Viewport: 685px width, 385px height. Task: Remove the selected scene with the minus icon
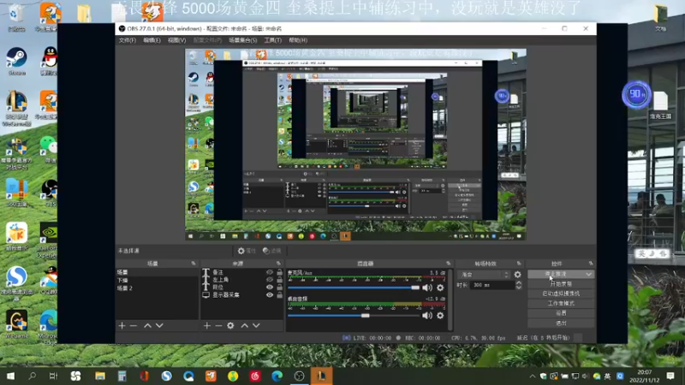(134, 326)
